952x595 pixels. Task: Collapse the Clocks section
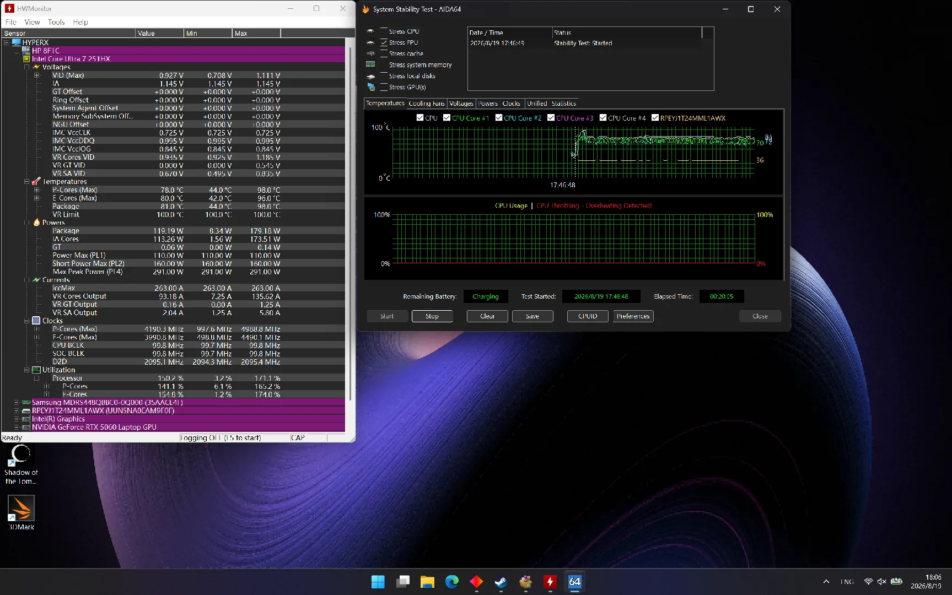click(26, 321)
